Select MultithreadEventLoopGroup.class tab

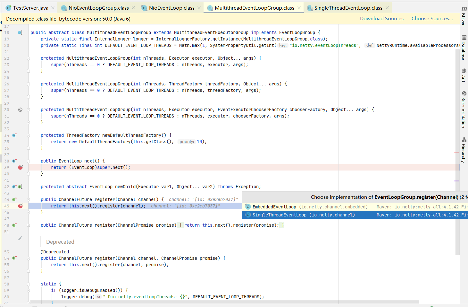254,8
